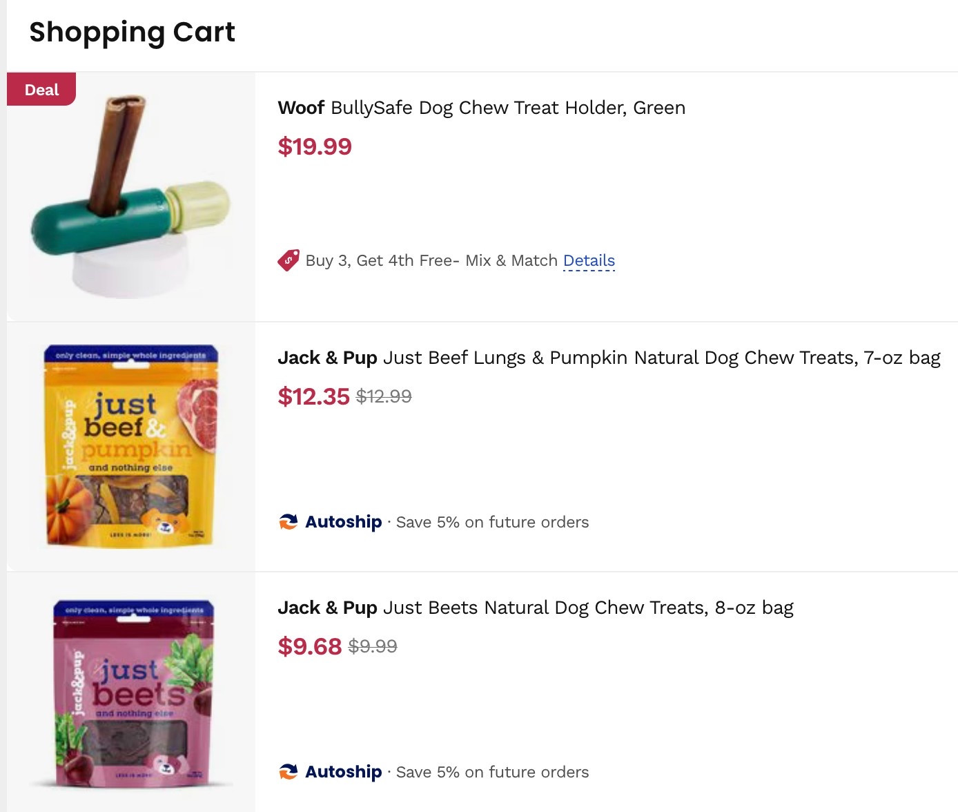Click the Autoship arrows icon for Just Beets treats
The image size is (958, 812).
(x=289, y=771)
